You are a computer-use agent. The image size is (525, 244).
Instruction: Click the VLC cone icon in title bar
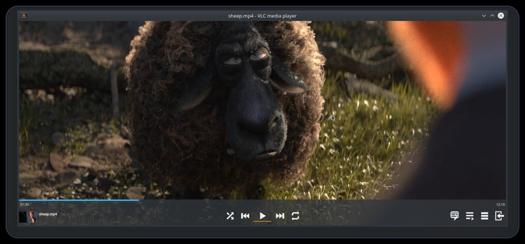tap(24, 16)
